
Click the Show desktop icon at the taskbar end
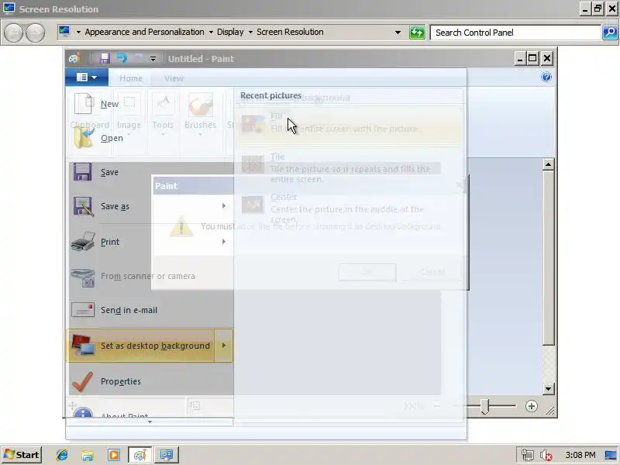[611, 455]
